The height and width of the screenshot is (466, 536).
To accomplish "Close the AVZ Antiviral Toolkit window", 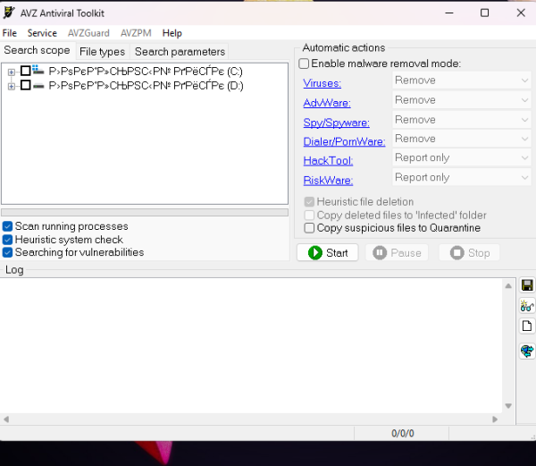I will tap(521, 13).
